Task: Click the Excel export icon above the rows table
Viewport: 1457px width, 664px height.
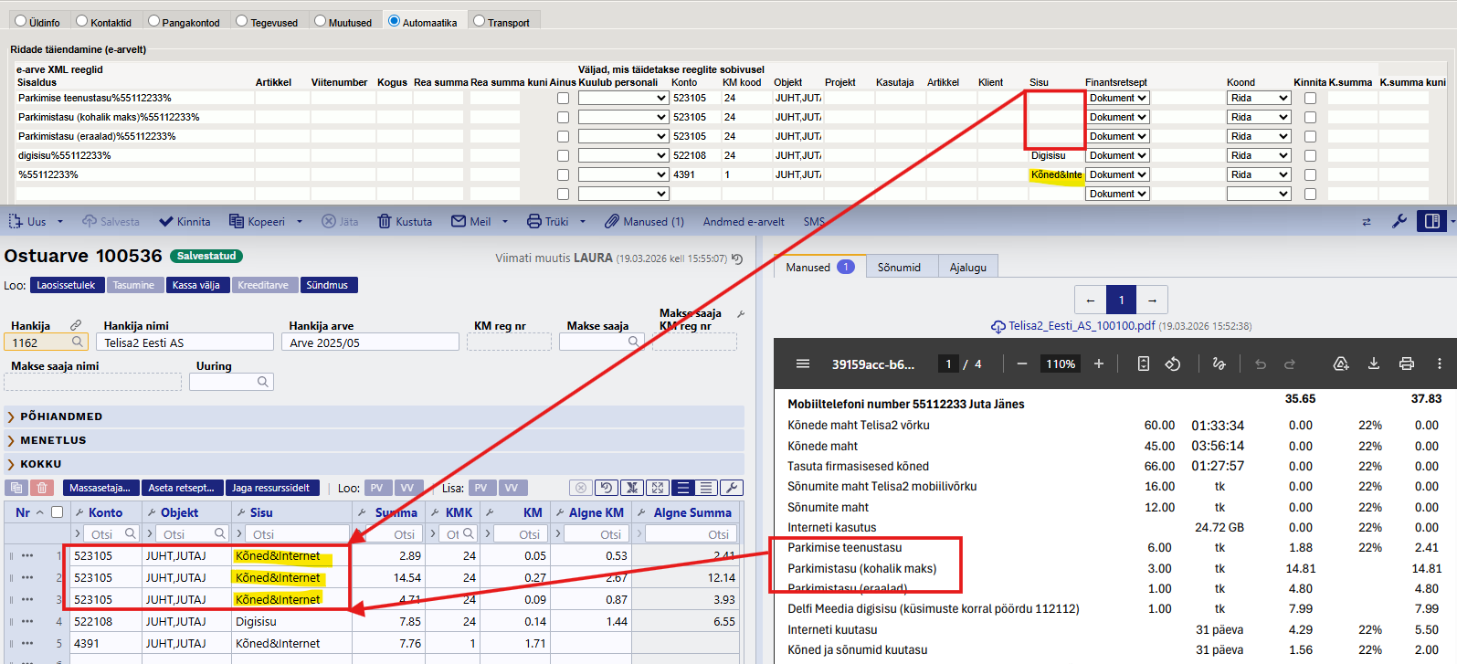Action: pyautogui.click(x=631, y=488)
